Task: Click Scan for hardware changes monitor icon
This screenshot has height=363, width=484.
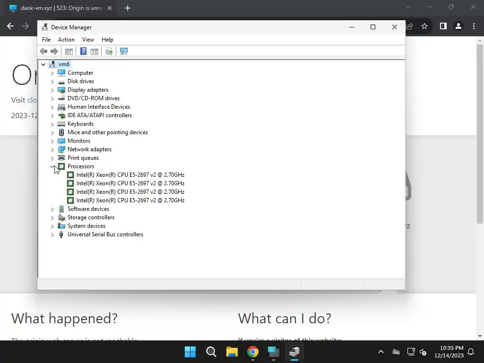Action: tap(124, 51)
